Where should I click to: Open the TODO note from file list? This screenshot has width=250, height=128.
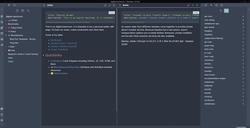(x=10, y=62)
